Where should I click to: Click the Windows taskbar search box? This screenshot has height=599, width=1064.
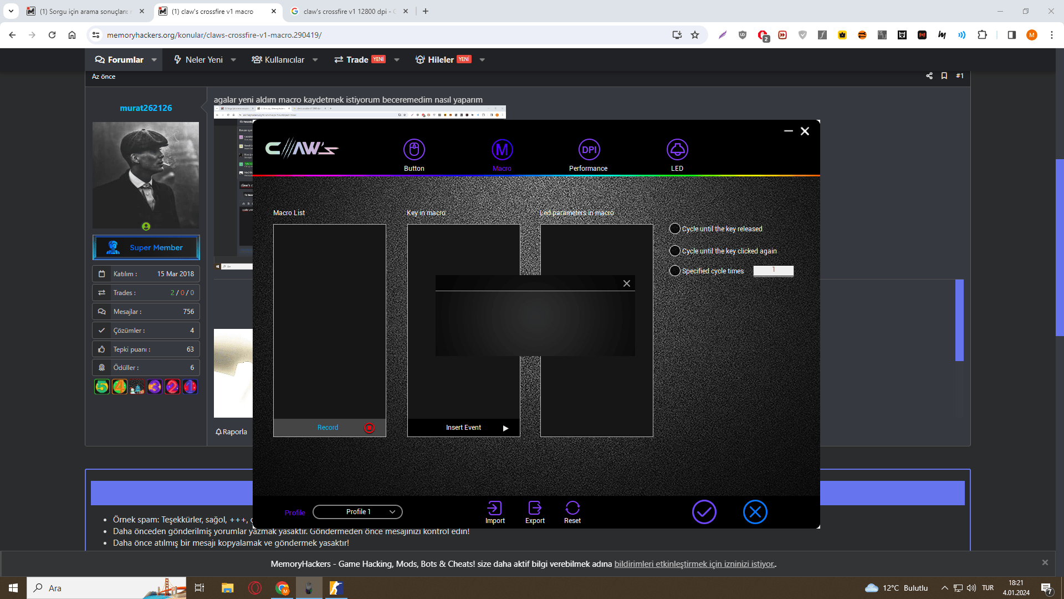[x=106, y=588]
